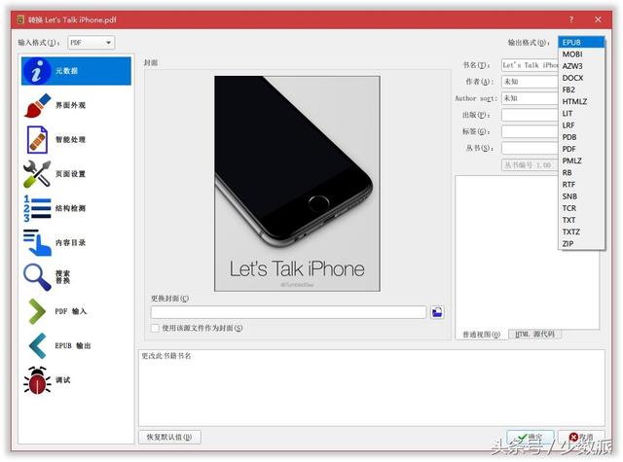Browse for cover image folder icon

coord(437,312)
